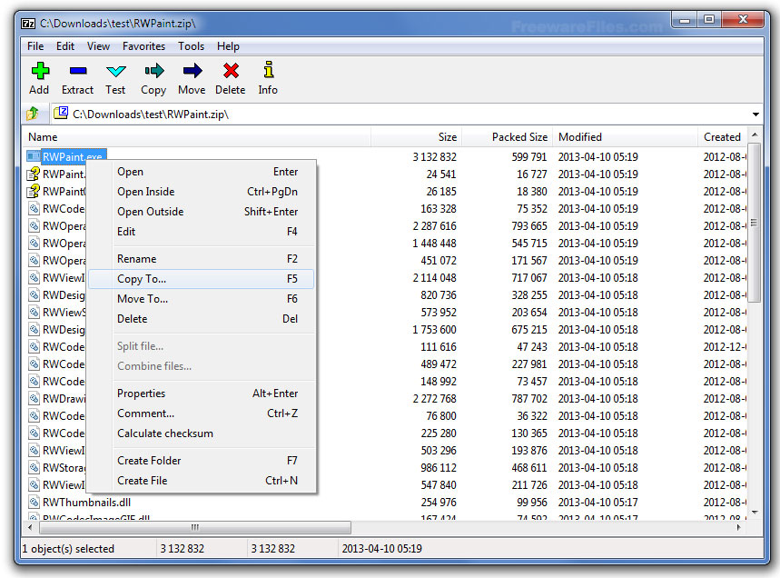Click file icon in the 820 736 size row
The image size is (780, 578).
[x=34, y=294]
